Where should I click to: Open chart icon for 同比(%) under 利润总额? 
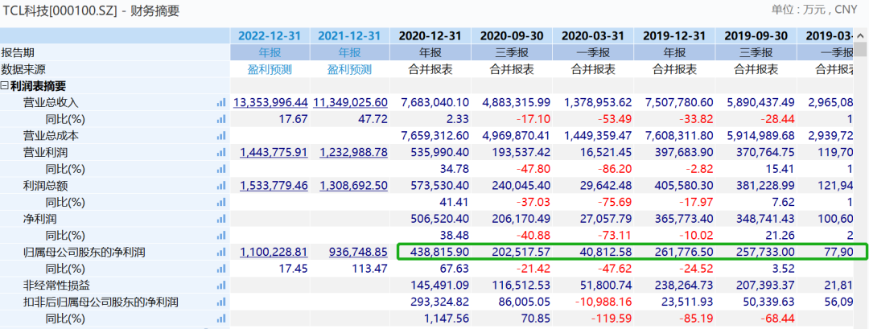[x=222, y=202]
